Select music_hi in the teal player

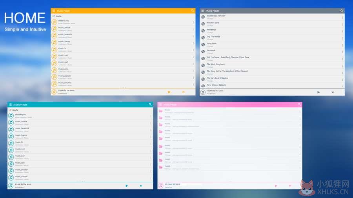pyautogui.click(x=80, y=144)
